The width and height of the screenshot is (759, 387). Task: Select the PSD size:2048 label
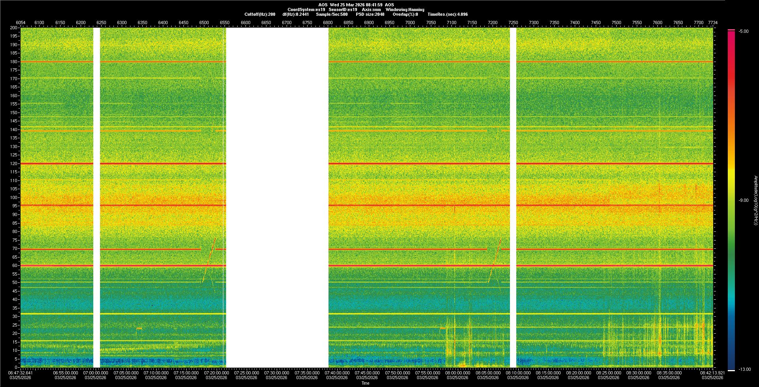[370, 14]
